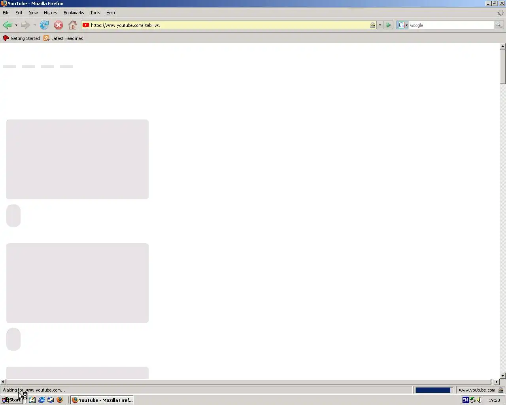Click the Google search input field
Image resolution: width=506 pixels, height=405 pixels.
pos(451,25)
